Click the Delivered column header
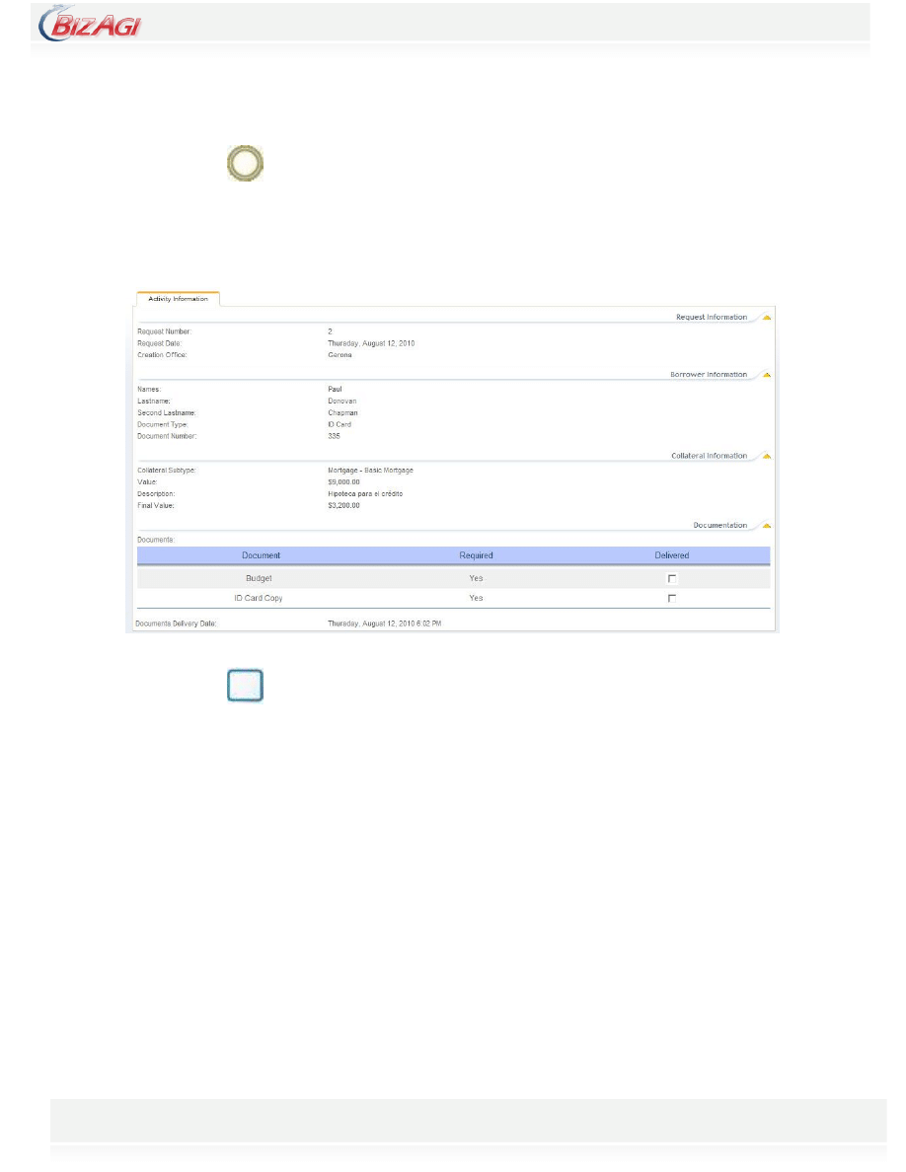Viewport: 906px width, 1172px height. click(672, 555)
